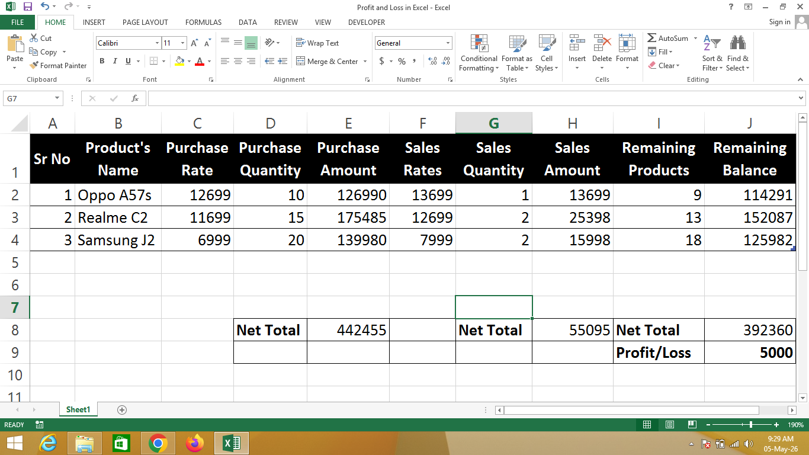Toggle Italic formatting
This screenshot has width=809, height=455.
tap(114, 61)
